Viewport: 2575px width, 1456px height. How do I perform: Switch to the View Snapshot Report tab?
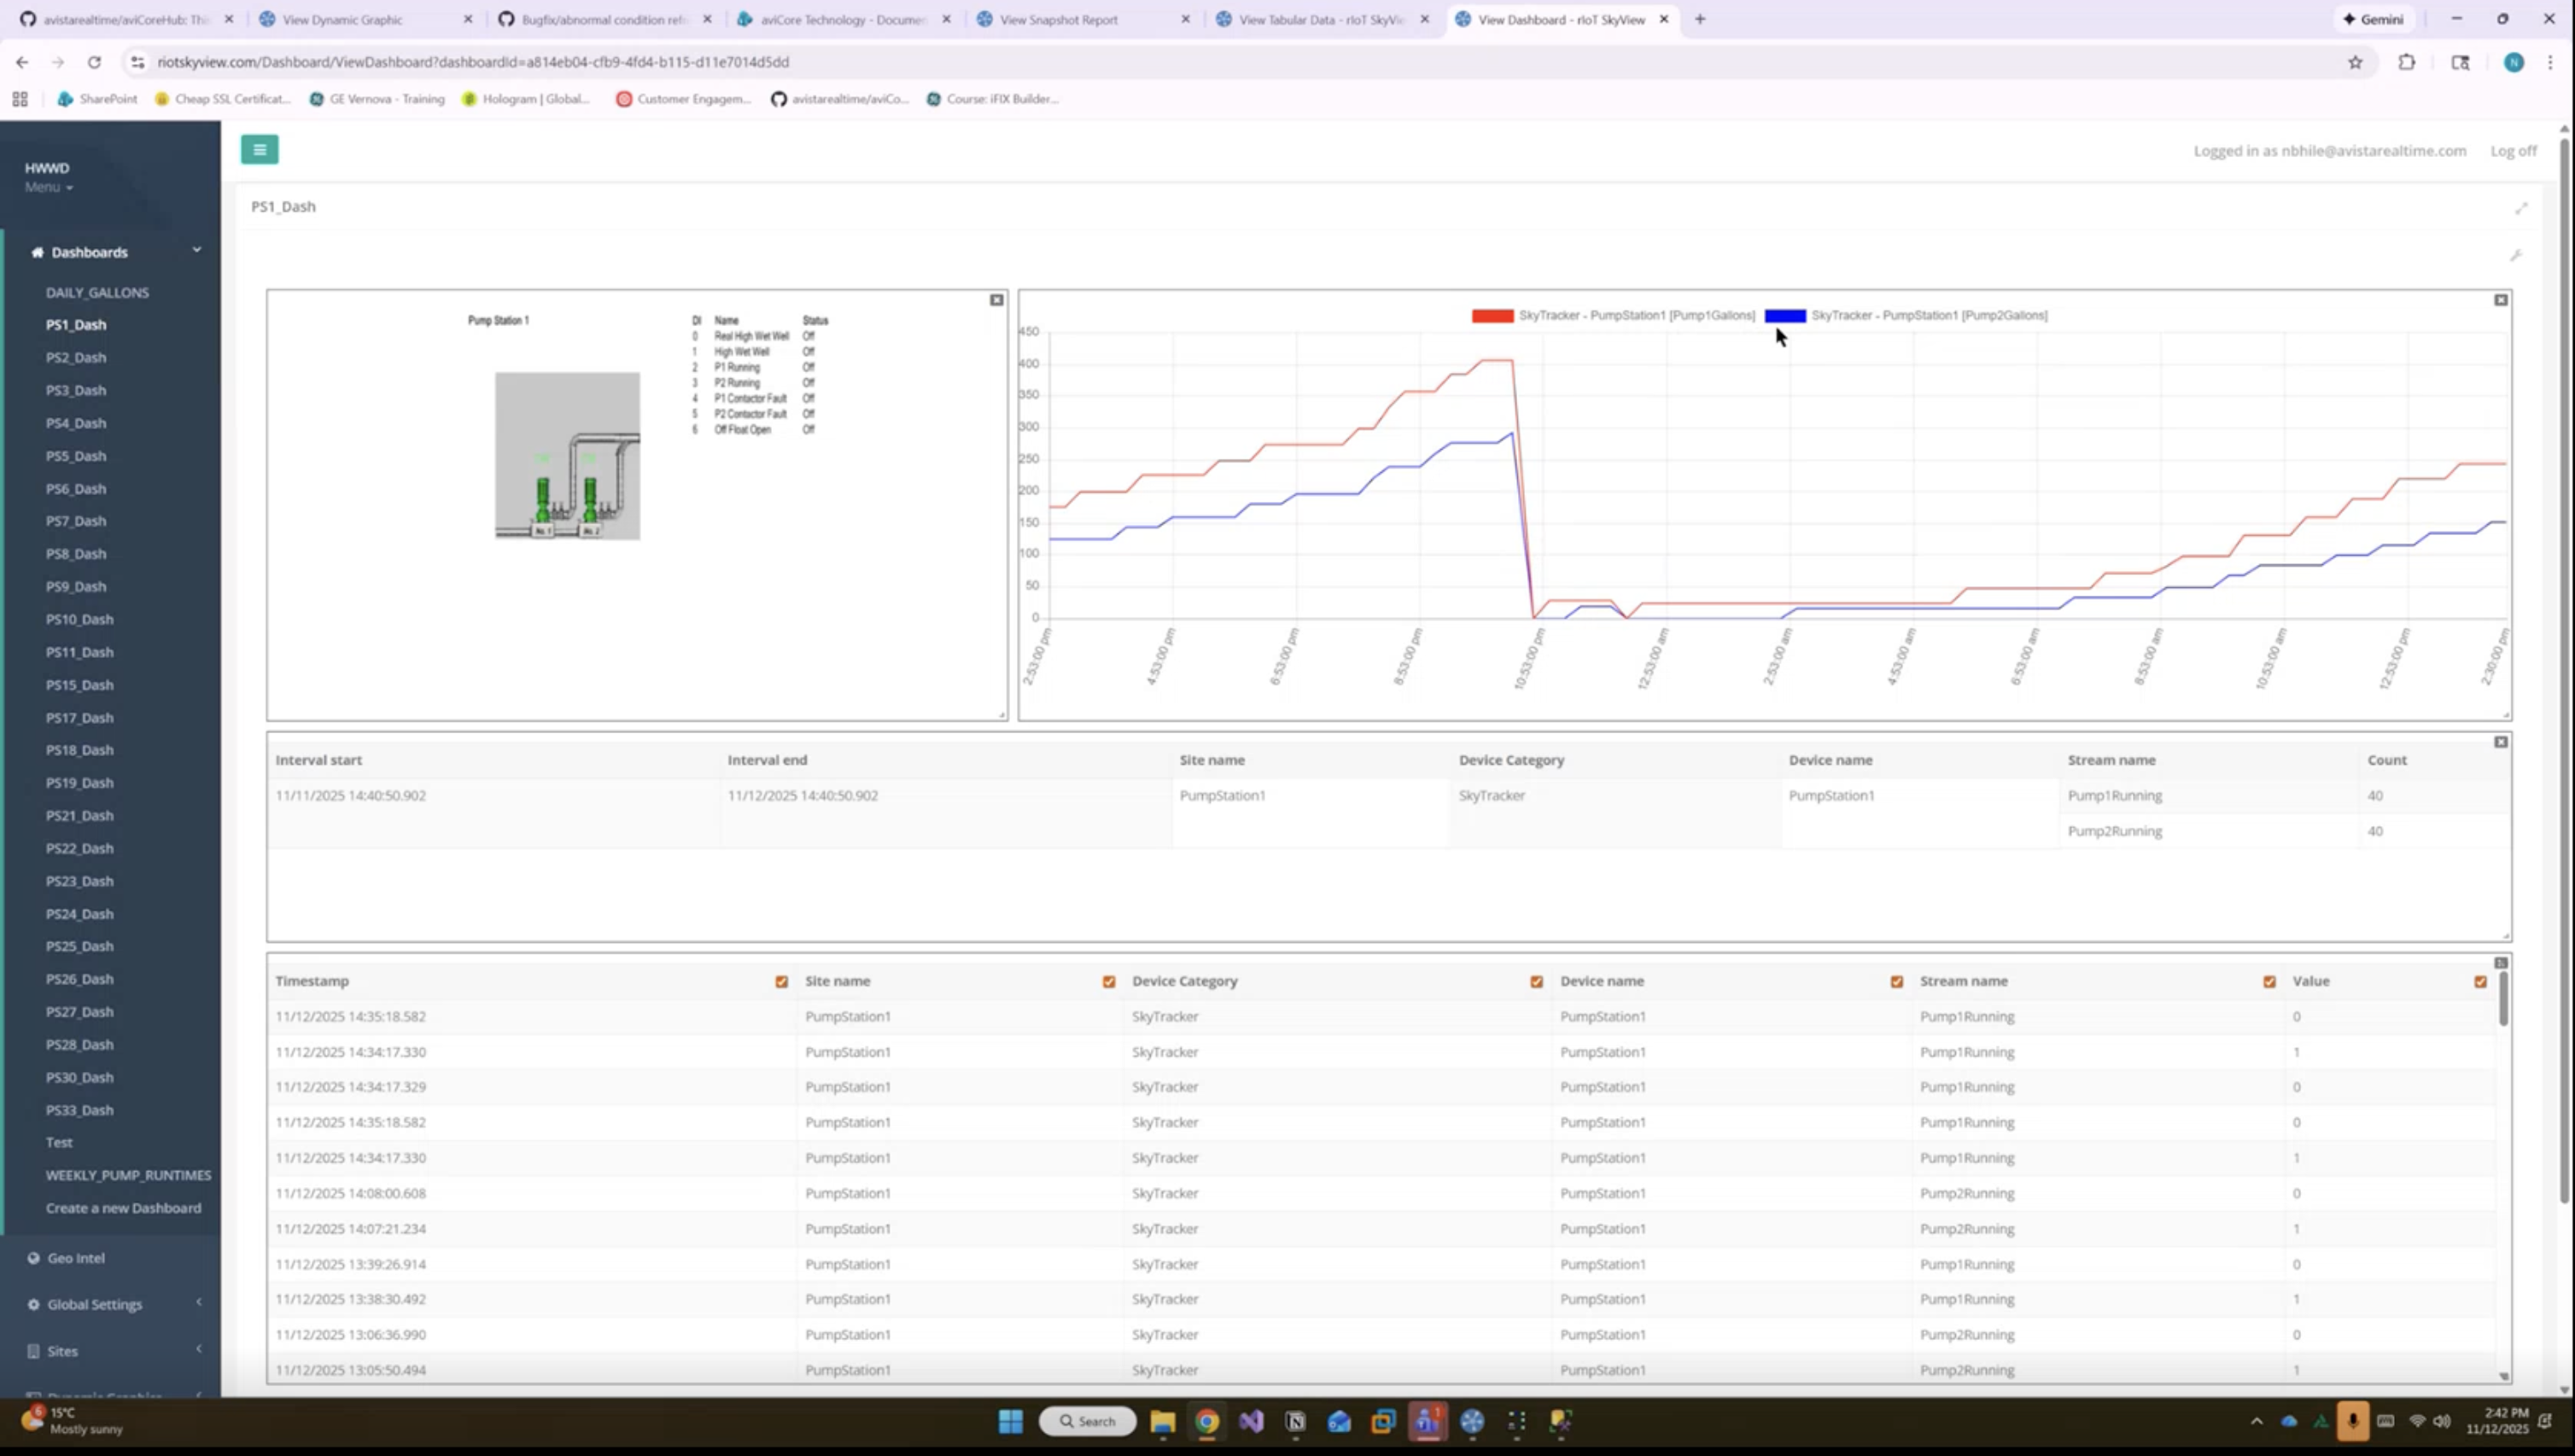tap(1060, 19)
